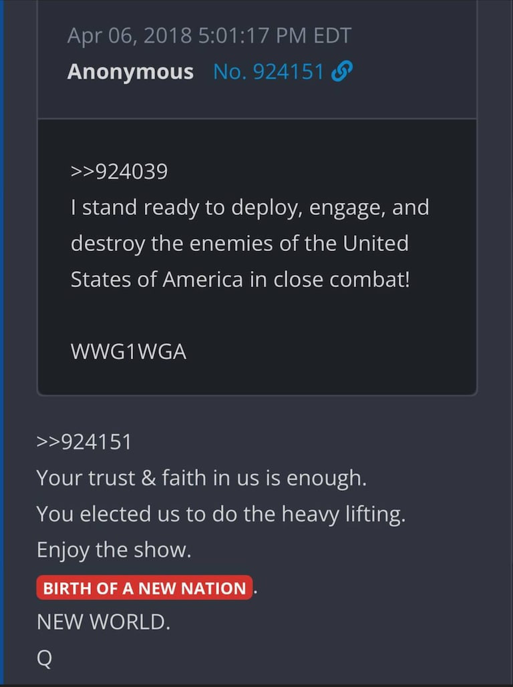Click "You elected us to do the heavy lifting" line
The width and height of the screenshot is (513, 687).
[x=221, y=513]
